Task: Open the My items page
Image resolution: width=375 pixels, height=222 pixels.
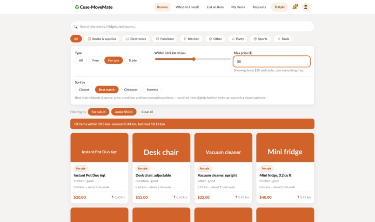Action: (x=238, y=7)
